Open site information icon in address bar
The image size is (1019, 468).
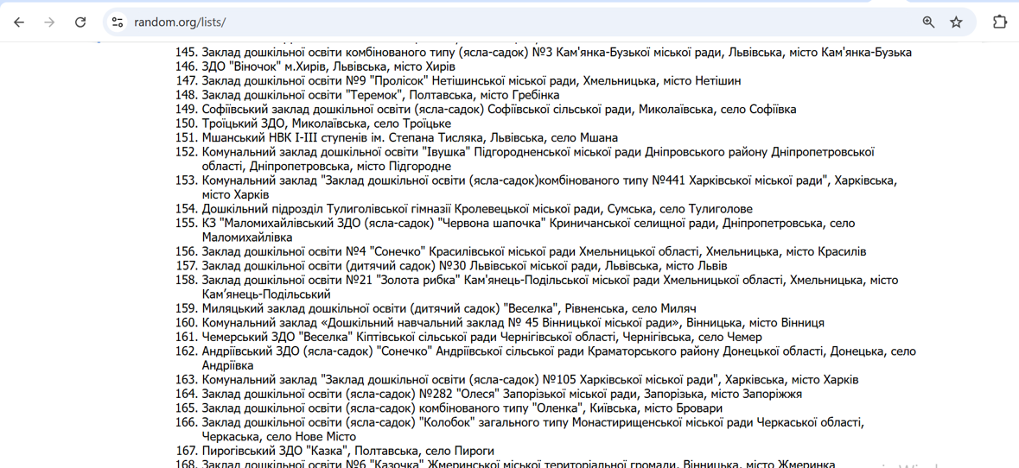tap(118, 22)
